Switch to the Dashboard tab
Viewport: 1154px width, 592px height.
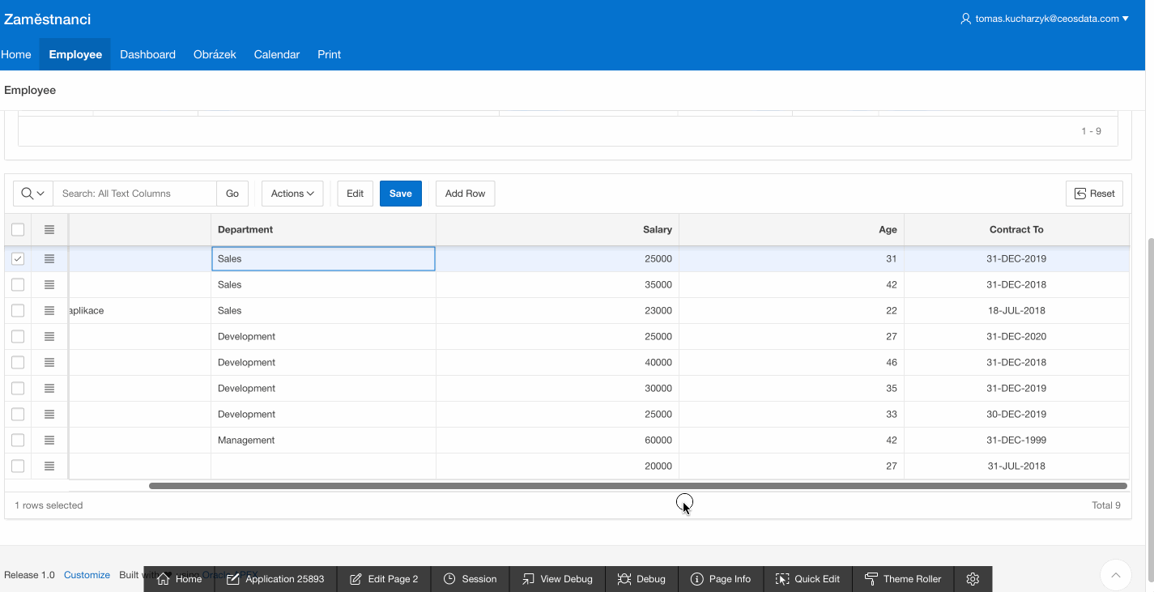[147, 54]
